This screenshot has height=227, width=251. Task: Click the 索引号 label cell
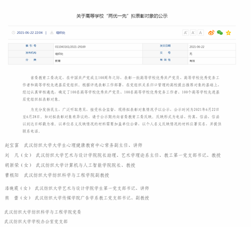tap(31, 47)
